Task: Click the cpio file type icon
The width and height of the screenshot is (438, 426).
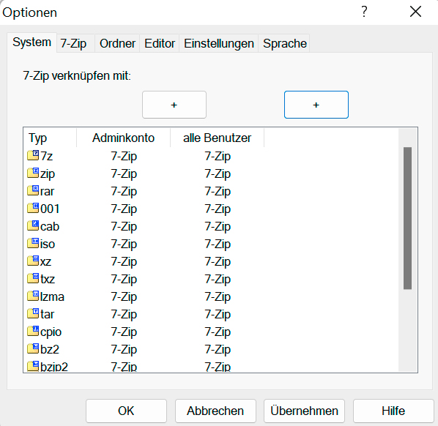Action: pyautogui.click(x=33, y=331)
